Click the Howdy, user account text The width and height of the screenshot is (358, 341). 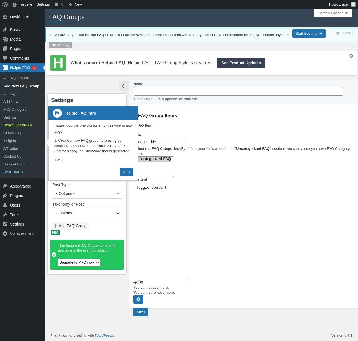339,4
